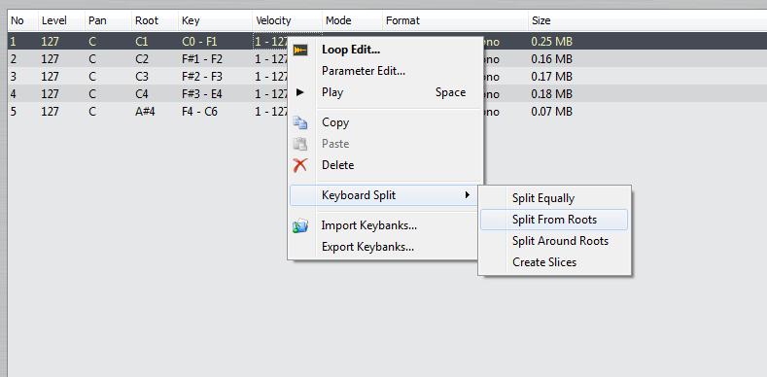Select root cell A#4 in row 5
Screen dimensions: 767x377
145,112
